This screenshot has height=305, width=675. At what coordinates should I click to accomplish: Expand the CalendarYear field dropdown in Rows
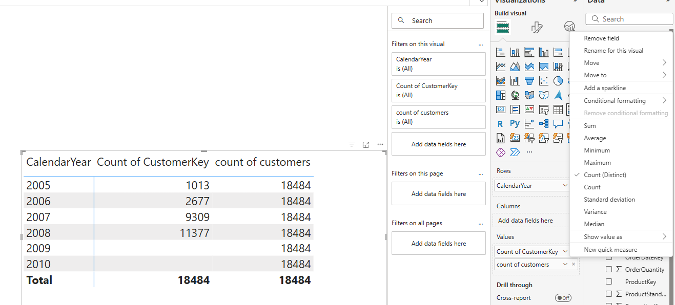565,186
